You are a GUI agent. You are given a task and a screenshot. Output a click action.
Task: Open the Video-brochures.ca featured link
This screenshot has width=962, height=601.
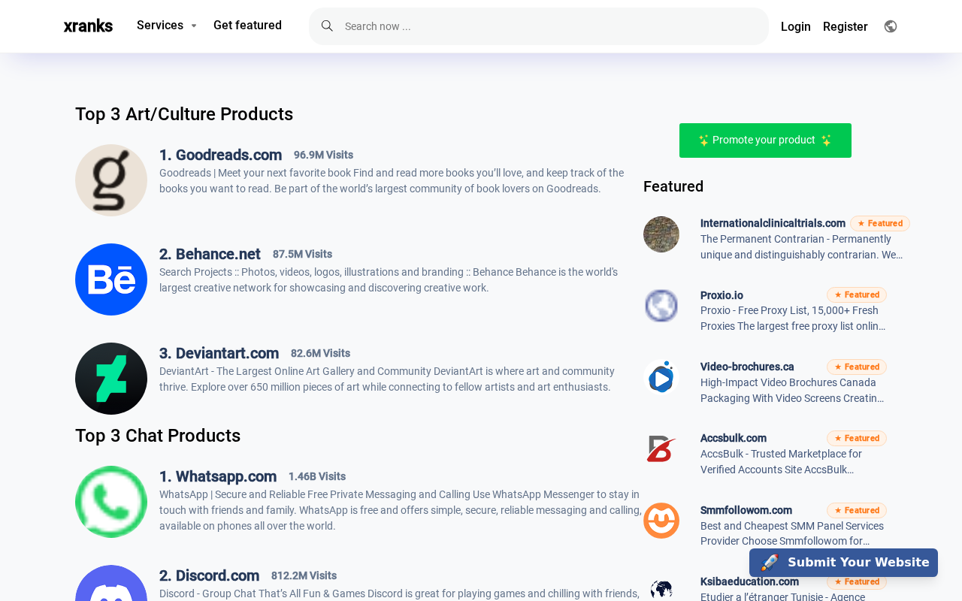click(747, 367)
